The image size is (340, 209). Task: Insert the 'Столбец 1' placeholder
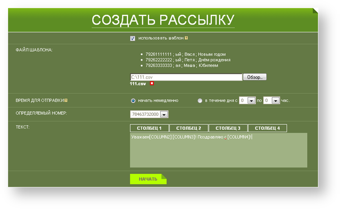pos(149,128)
